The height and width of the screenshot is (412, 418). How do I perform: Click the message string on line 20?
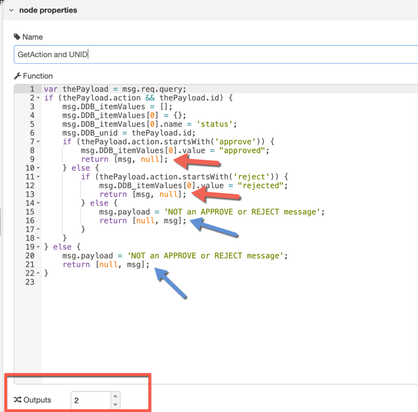coord(205,256)
